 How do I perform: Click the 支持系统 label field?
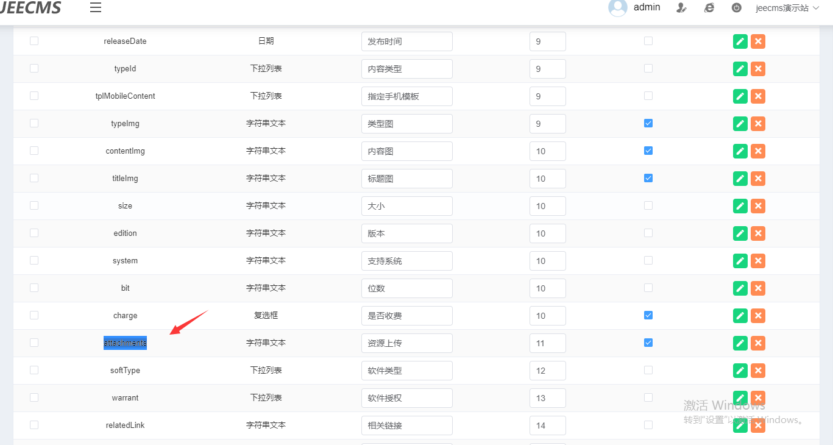click(407, 261)
